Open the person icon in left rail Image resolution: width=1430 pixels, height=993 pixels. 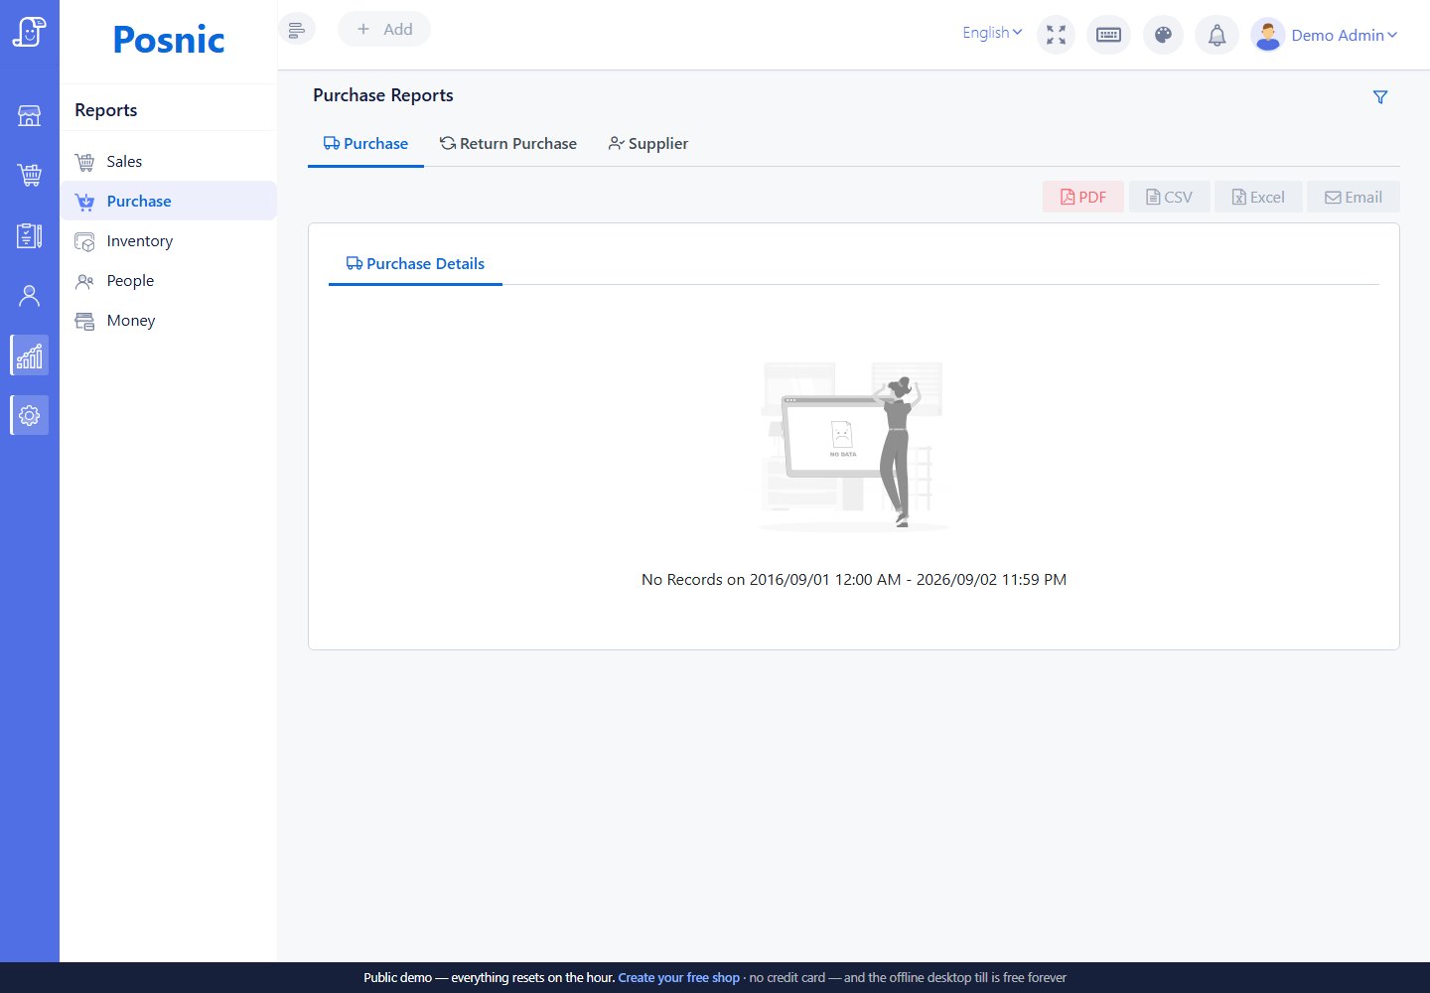point(30,295)
